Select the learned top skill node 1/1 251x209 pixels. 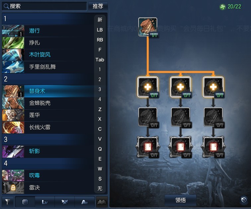point(148,27)
